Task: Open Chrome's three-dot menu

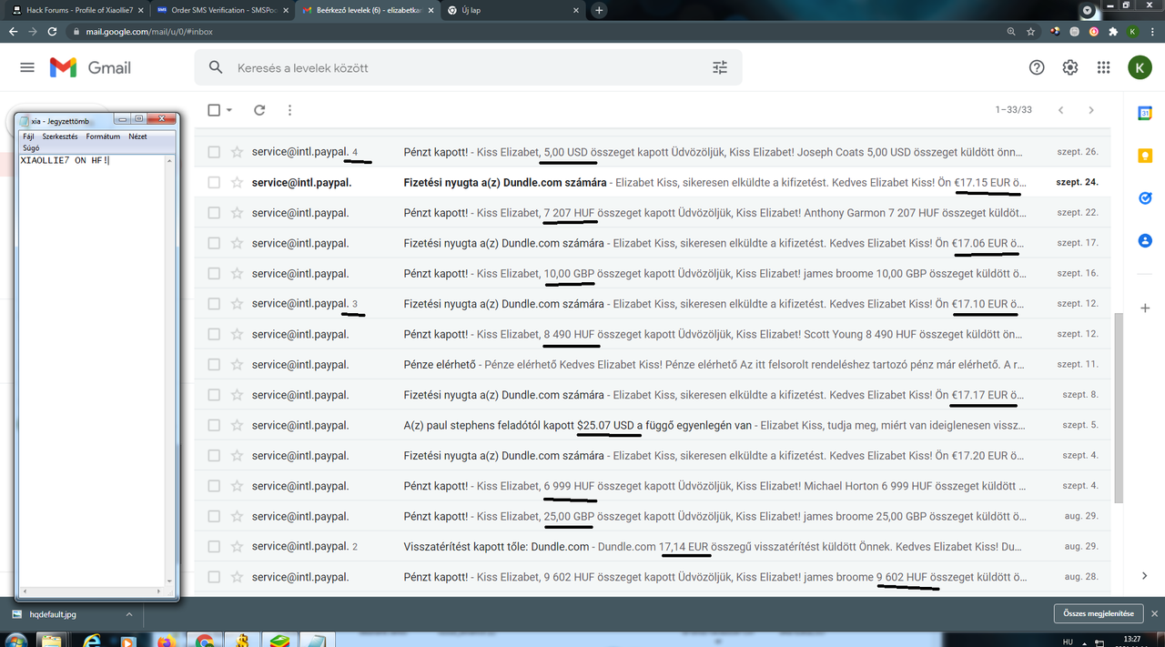Action: point(1151,31)
